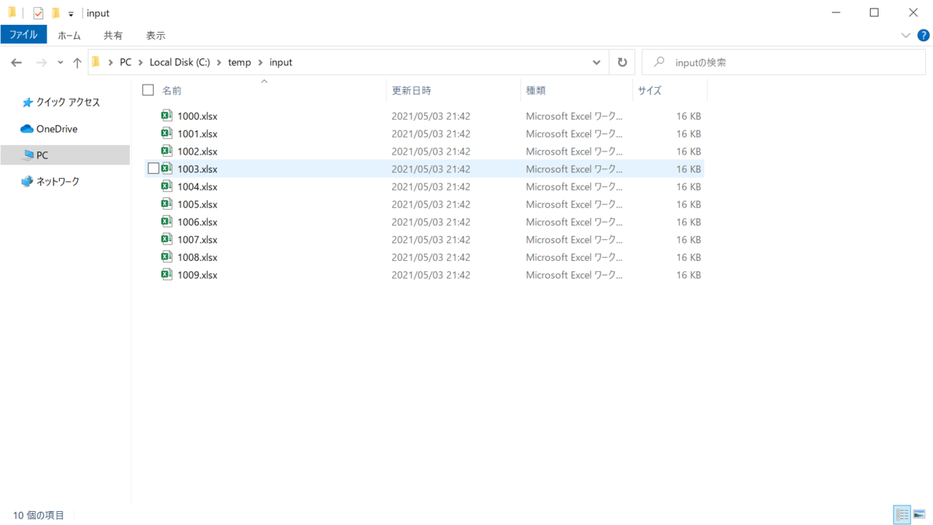Select the file name 1004.xlsx
933x525 pixels.
click(x=197, y=187)
